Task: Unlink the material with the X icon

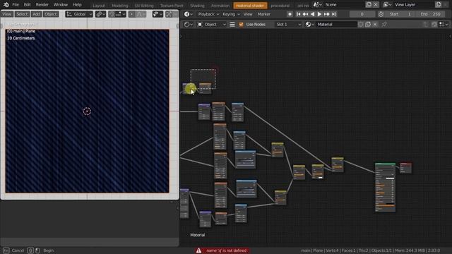Action: tap(375, 25)
